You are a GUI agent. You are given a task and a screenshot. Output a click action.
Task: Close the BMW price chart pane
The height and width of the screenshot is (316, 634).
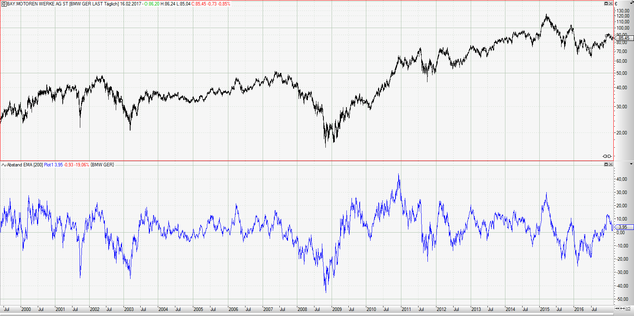click(x=611, y=4)
